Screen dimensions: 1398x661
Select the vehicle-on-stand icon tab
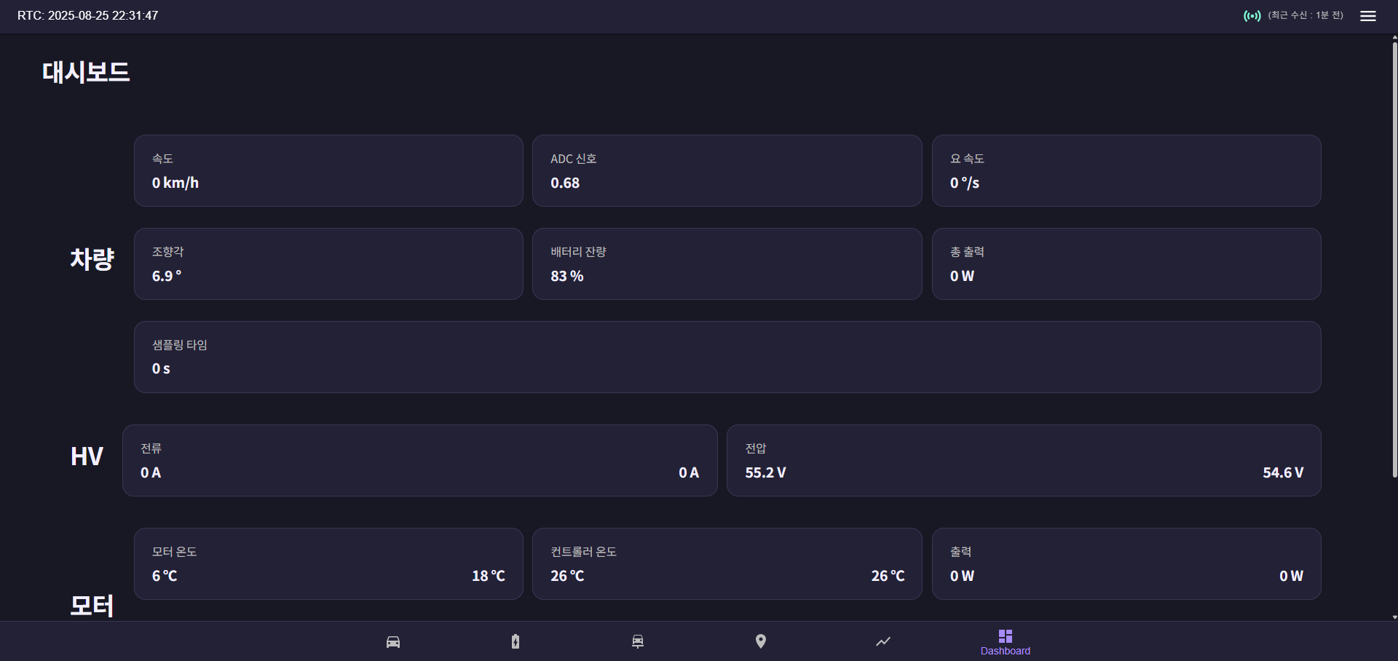(x=638, y=641)
